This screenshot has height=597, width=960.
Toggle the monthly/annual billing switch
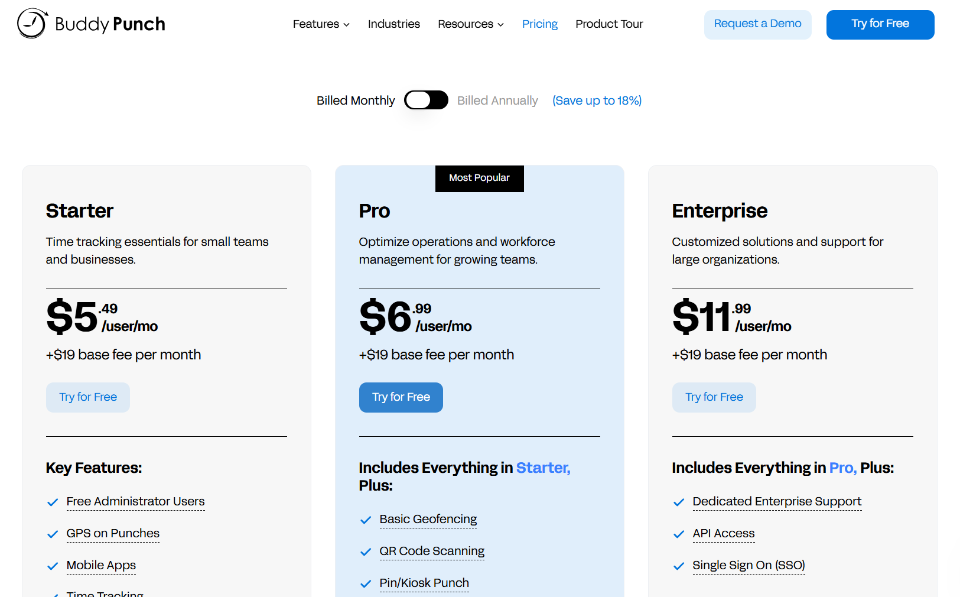pyautogui.click(x=426, y=100)
